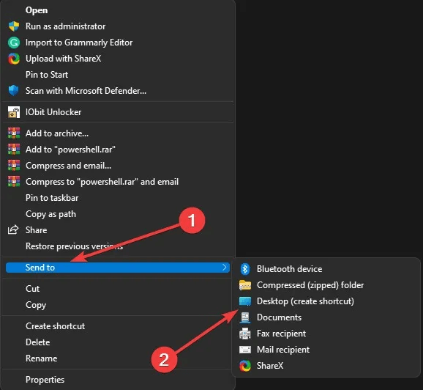Click the Desktop monitor icon in the submenu

(245, 301)
